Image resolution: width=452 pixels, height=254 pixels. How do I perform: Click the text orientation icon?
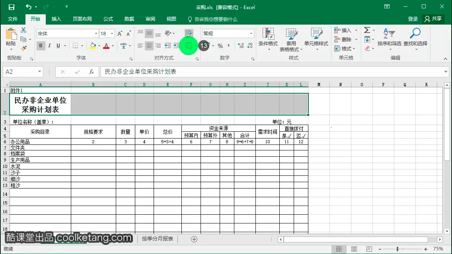(168, 33)
